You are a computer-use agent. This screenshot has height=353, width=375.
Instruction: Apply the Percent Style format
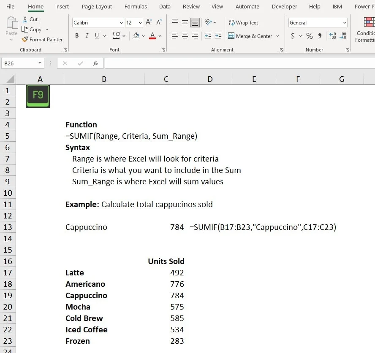pos(310,36)
